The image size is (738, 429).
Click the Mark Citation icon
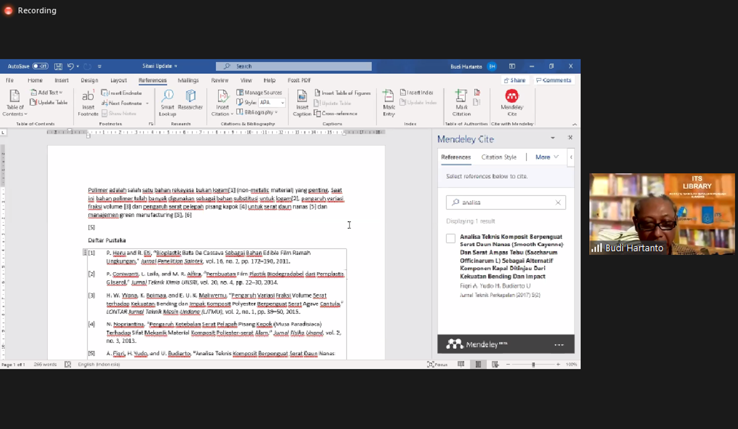point(461,97)
